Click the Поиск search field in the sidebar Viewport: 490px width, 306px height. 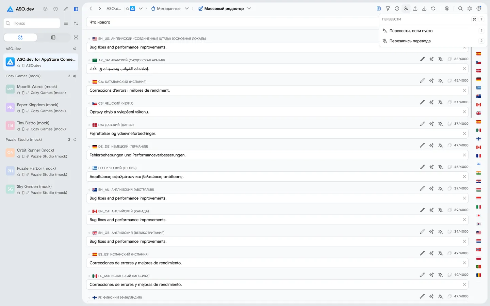coord(32,23)
